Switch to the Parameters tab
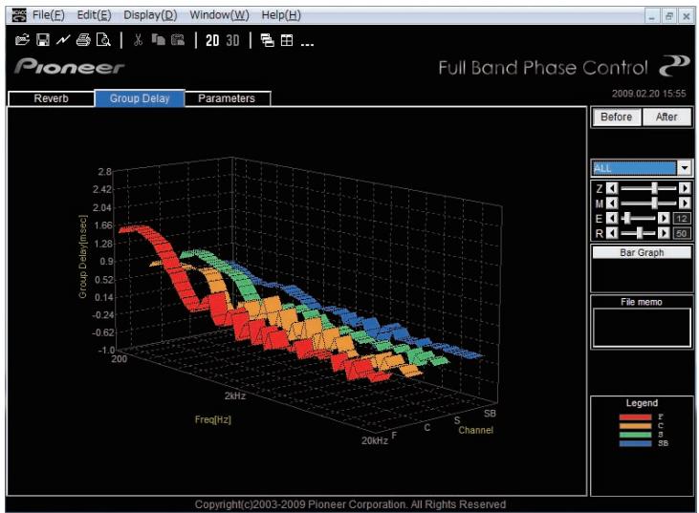The height and width of the screenshot is (513, 699). (x=227, y=98)
